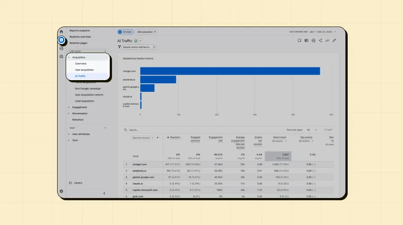The height and width of the screenshot is (225, 403).
Task: Click the perplexity.ai bar in chart
Action: point(158,80)
